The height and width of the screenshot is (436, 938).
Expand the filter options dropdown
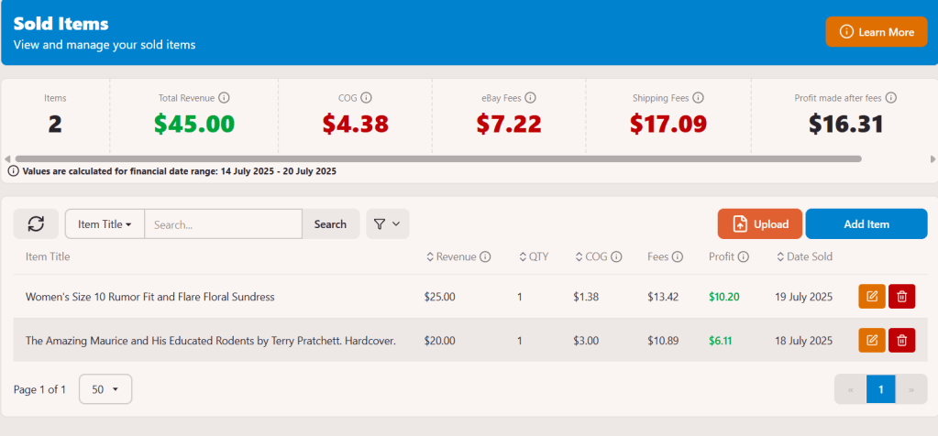pos(387,223)
